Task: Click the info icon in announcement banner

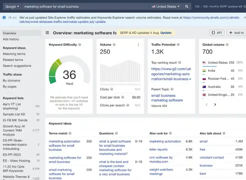Action: 3,17
